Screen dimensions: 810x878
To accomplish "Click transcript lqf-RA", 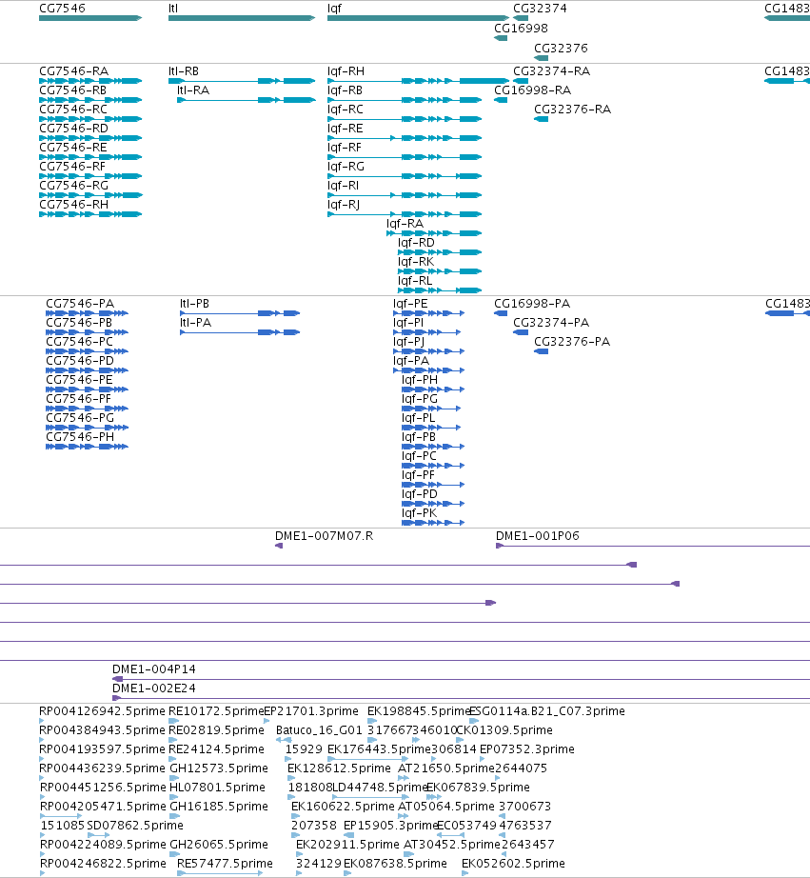I will [405, 224].
